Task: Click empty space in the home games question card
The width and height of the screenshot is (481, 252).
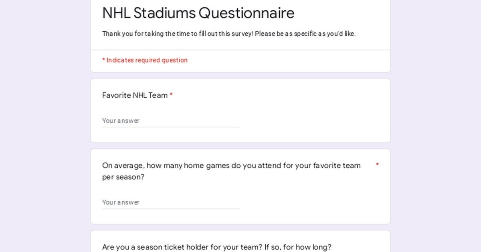Action: pos(313,200)
